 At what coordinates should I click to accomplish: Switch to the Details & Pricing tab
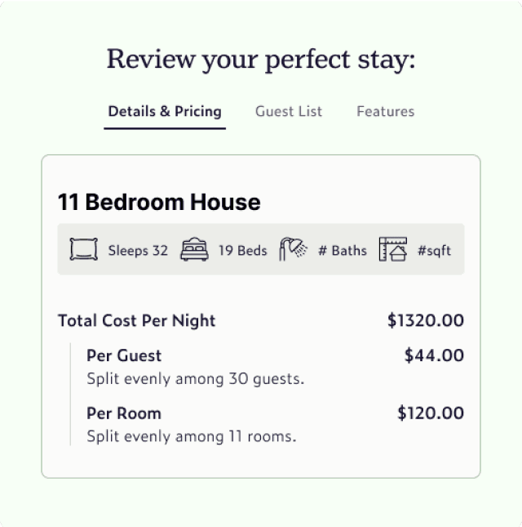165,112
